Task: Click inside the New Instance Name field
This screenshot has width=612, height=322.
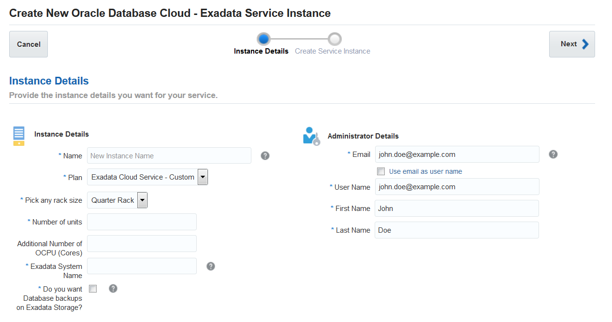Action: pos(169,155)
